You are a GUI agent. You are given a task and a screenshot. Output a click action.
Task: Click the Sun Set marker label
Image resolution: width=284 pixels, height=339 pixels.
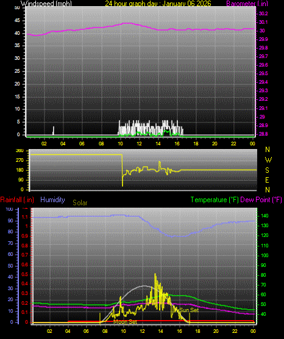(x=189, y=310)
